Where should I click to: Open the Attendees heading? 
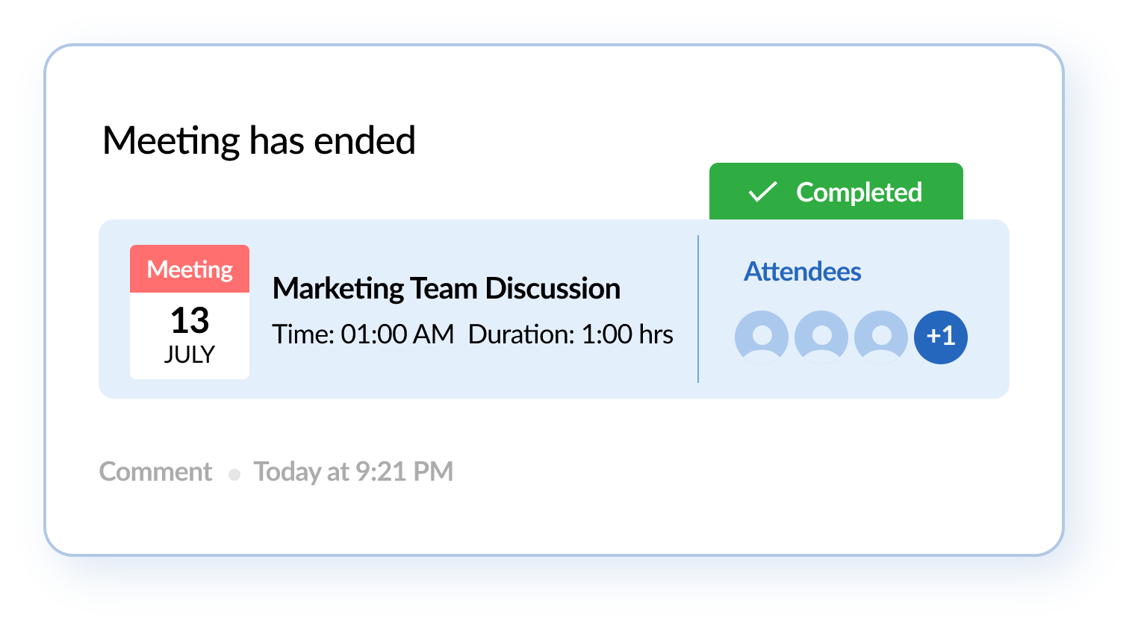[803, 272]
